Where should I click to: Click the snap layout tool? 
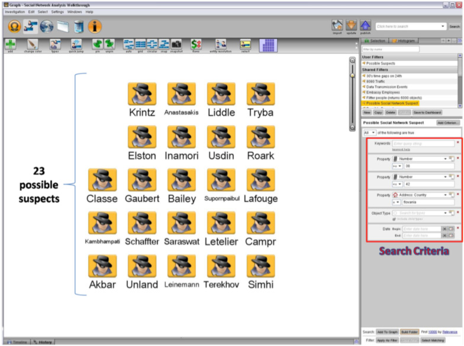point(163,44)
